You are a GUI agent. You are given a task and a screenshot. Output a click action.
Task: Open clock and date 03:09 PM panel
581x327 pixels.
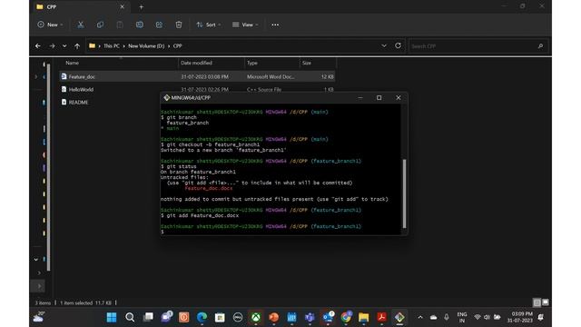519,317
